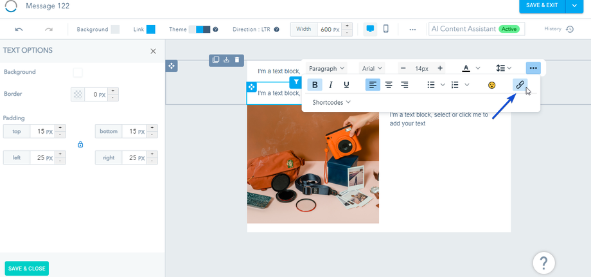This screenshot has height=277, width=591.
Task: Pick Background color in Text Options
Action: click(x=78, y=73)
